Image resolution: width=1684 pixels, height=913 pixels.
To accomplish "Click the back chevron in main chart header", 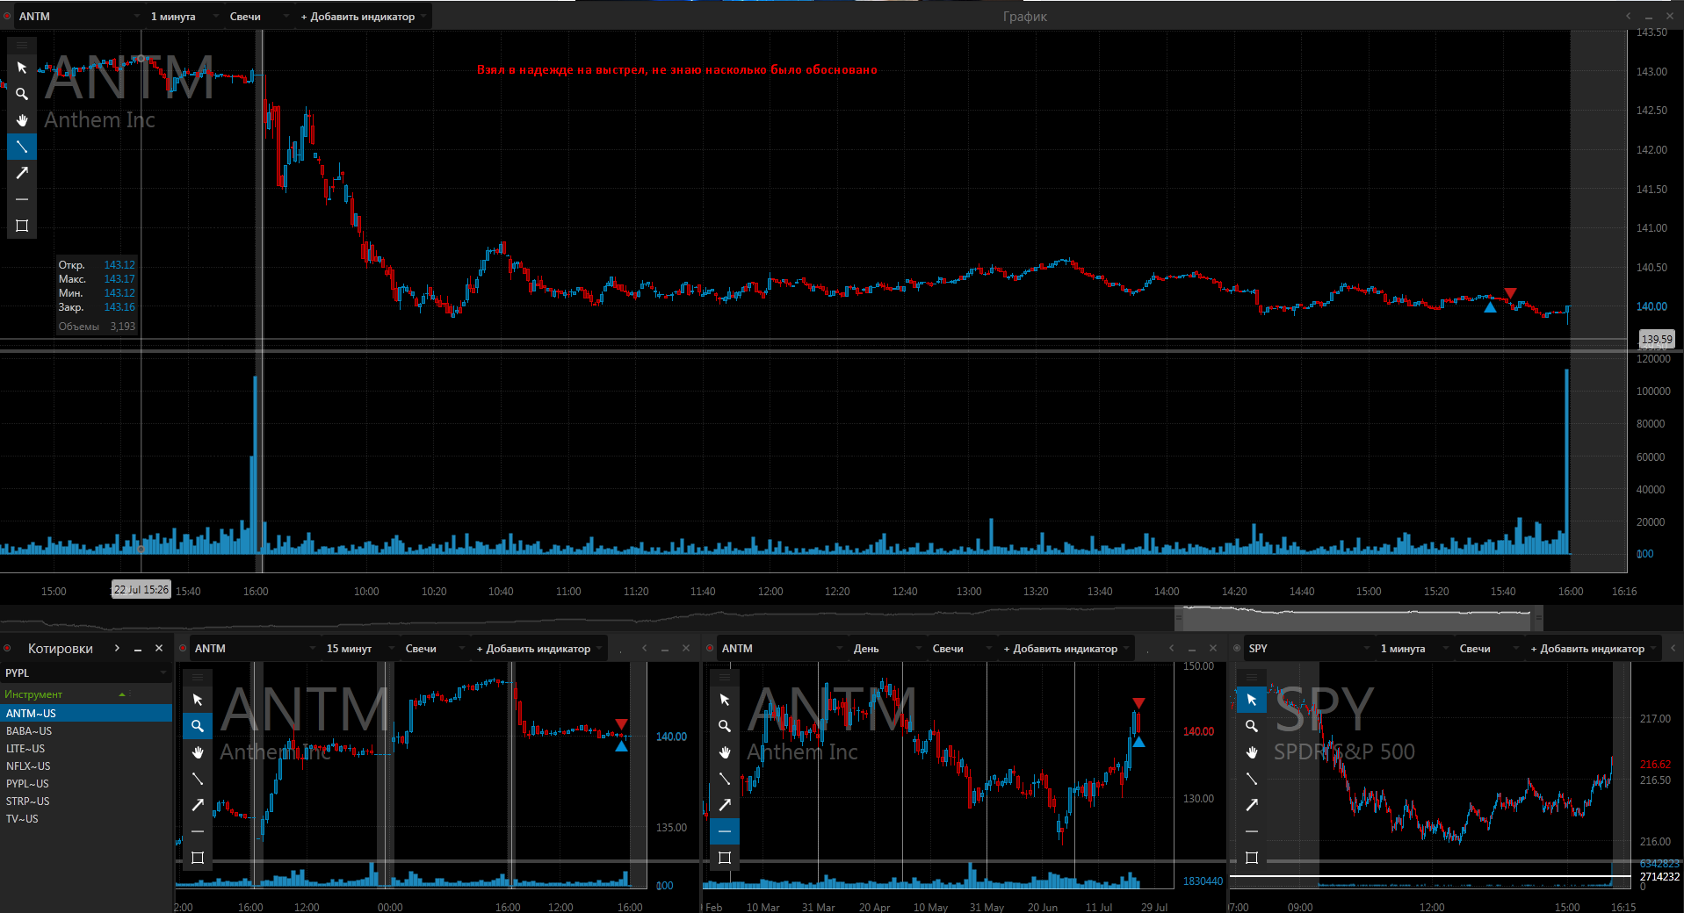I will pyautogui.click(x=1628, y=16).
